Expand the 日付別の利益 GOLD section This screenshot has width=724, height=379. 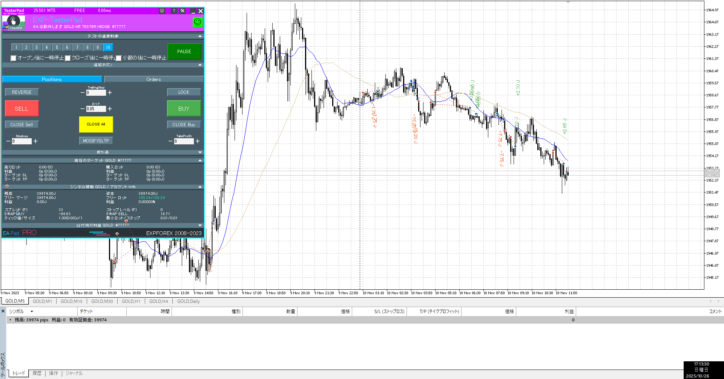point(200,225)
